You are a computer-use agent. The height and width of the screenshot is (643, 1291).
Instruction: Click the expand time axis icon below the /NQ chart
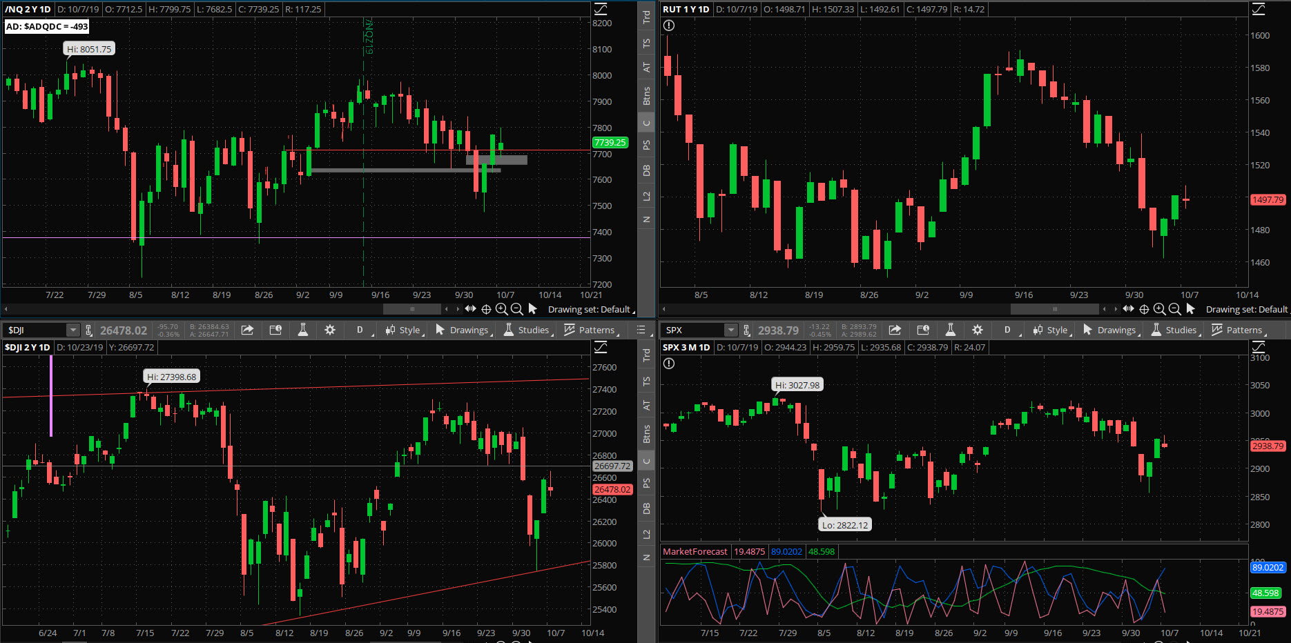tap(470, 309)
